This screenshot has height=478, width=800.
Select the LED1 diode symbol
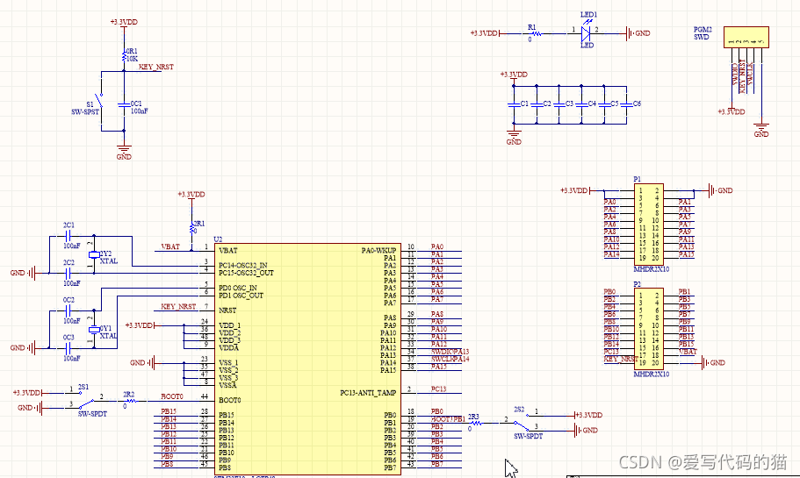tap(584, 32)
